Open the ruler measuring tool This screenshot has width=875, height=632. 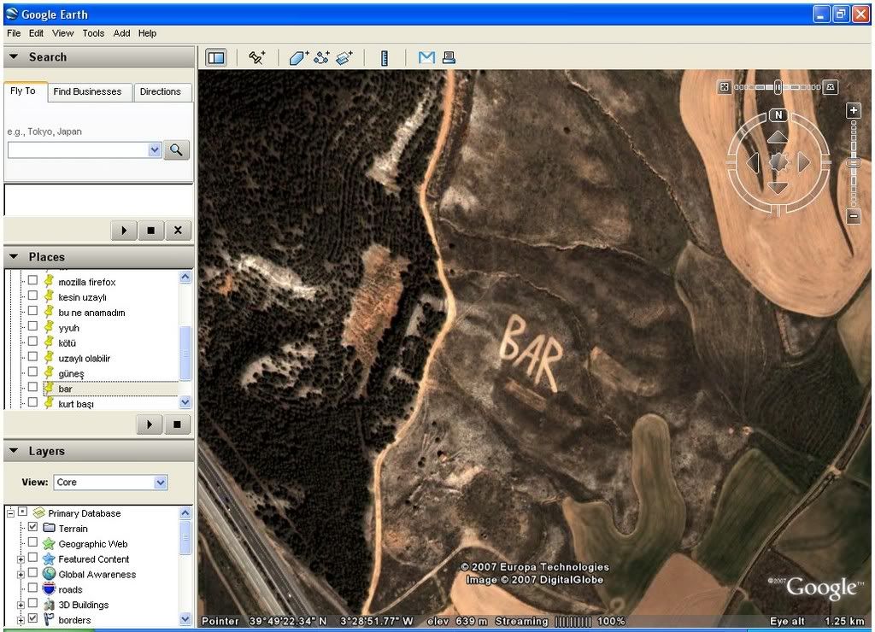point(385,58)
